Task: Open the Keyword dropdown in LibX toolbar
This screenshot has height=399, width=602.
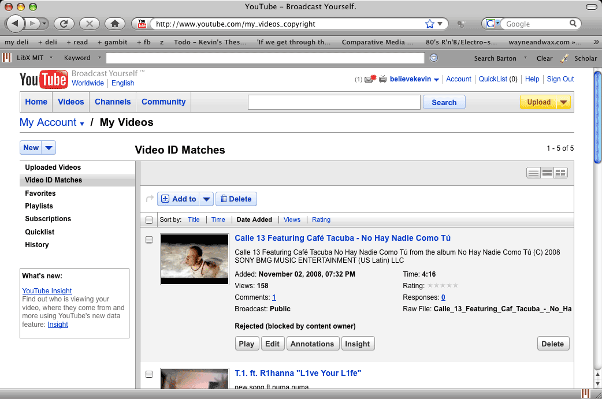Action: coord(99,58)
